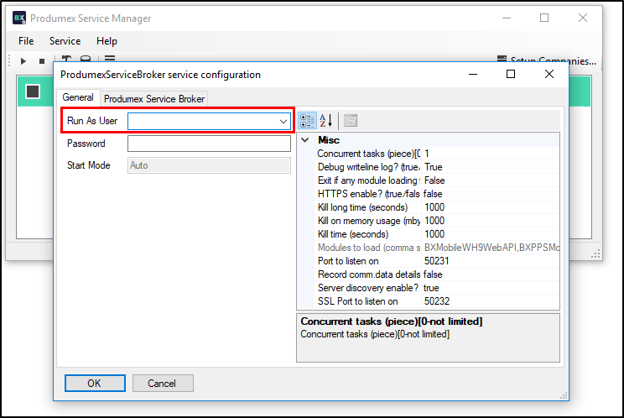Click the stop service square icon
The width and height of the screenshot is (624, 418).
click(41, 60)
